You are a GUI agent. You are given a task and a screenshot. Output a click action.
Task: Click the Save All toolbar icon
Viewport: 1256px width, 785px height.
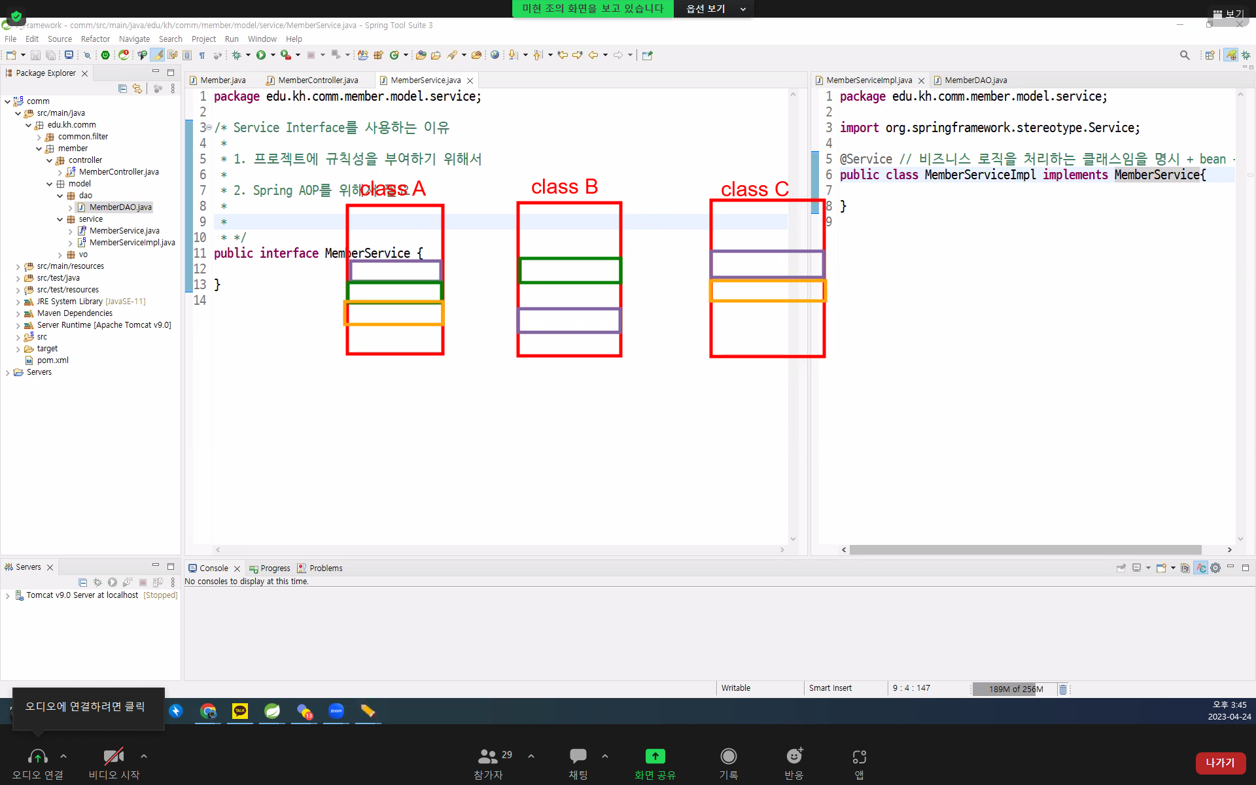[x=50, y=55]
